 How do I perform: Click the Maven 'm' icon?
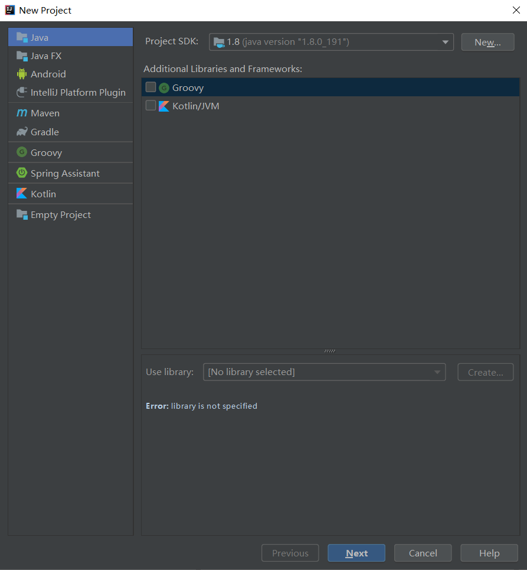(22, 113)
